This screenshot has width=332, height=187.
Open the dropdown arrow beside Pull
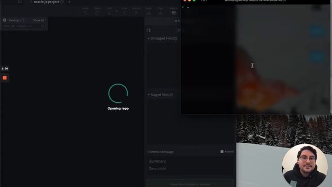click(x=116, y=11)
